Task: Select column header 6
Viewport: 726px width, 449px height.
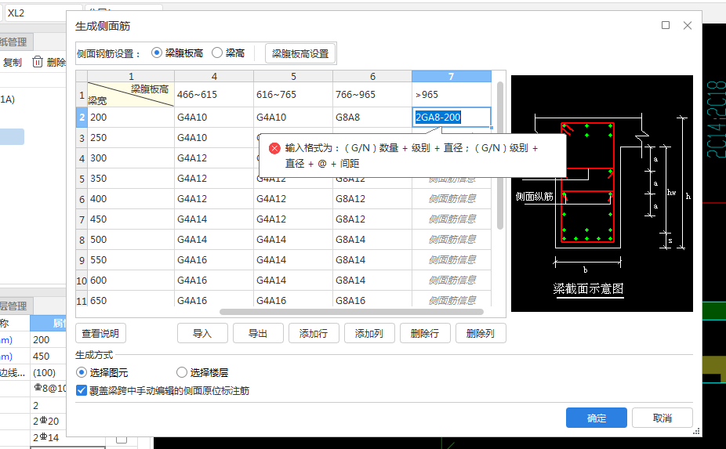Action: pyautogui.click(x=372, y=76)
